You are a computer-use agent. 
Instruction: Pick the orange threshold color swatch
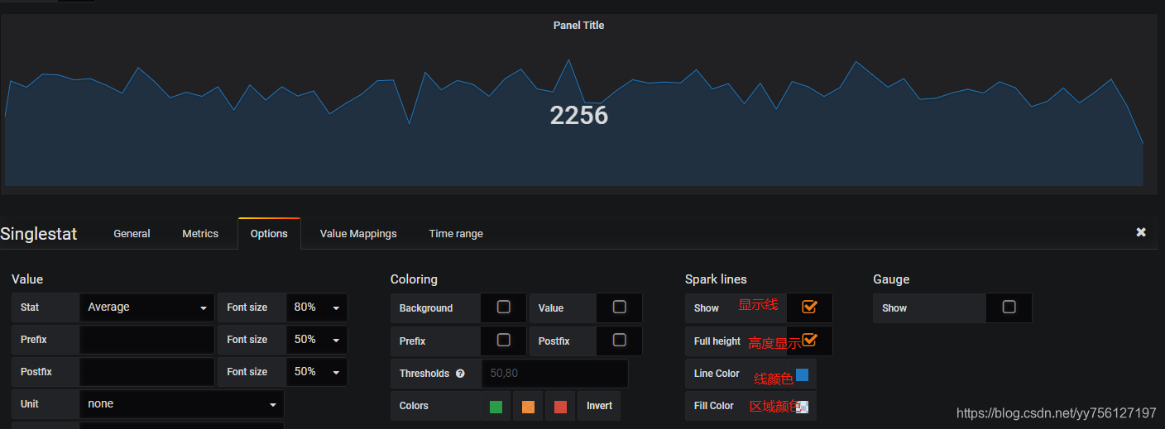pyautogui.click(x=528, y=407)
